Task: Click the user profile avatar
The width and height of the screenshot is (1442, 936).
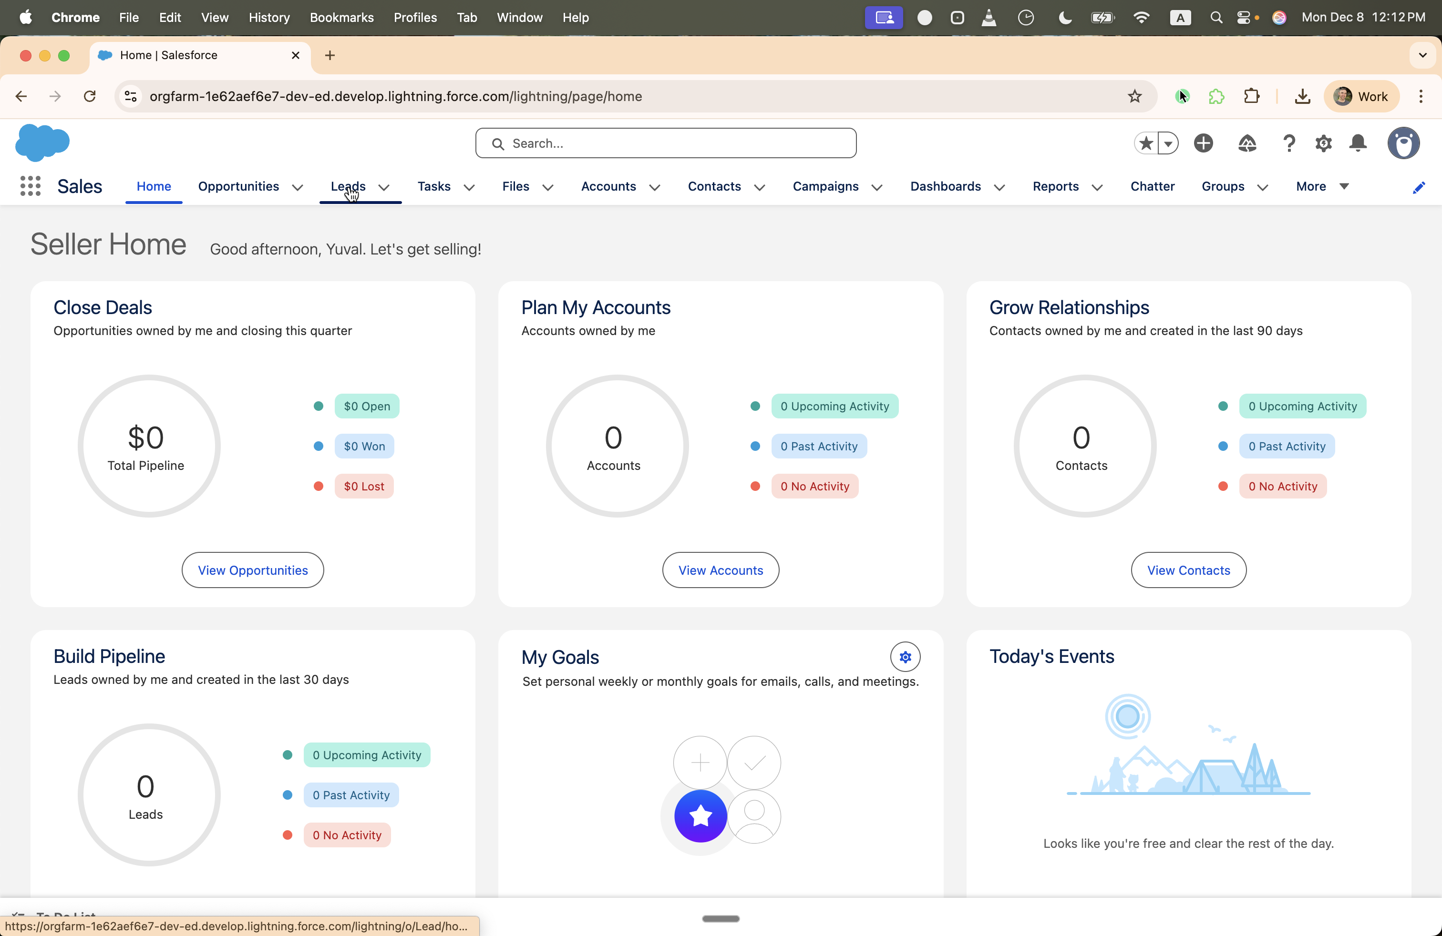Action: pos(1403,143)
